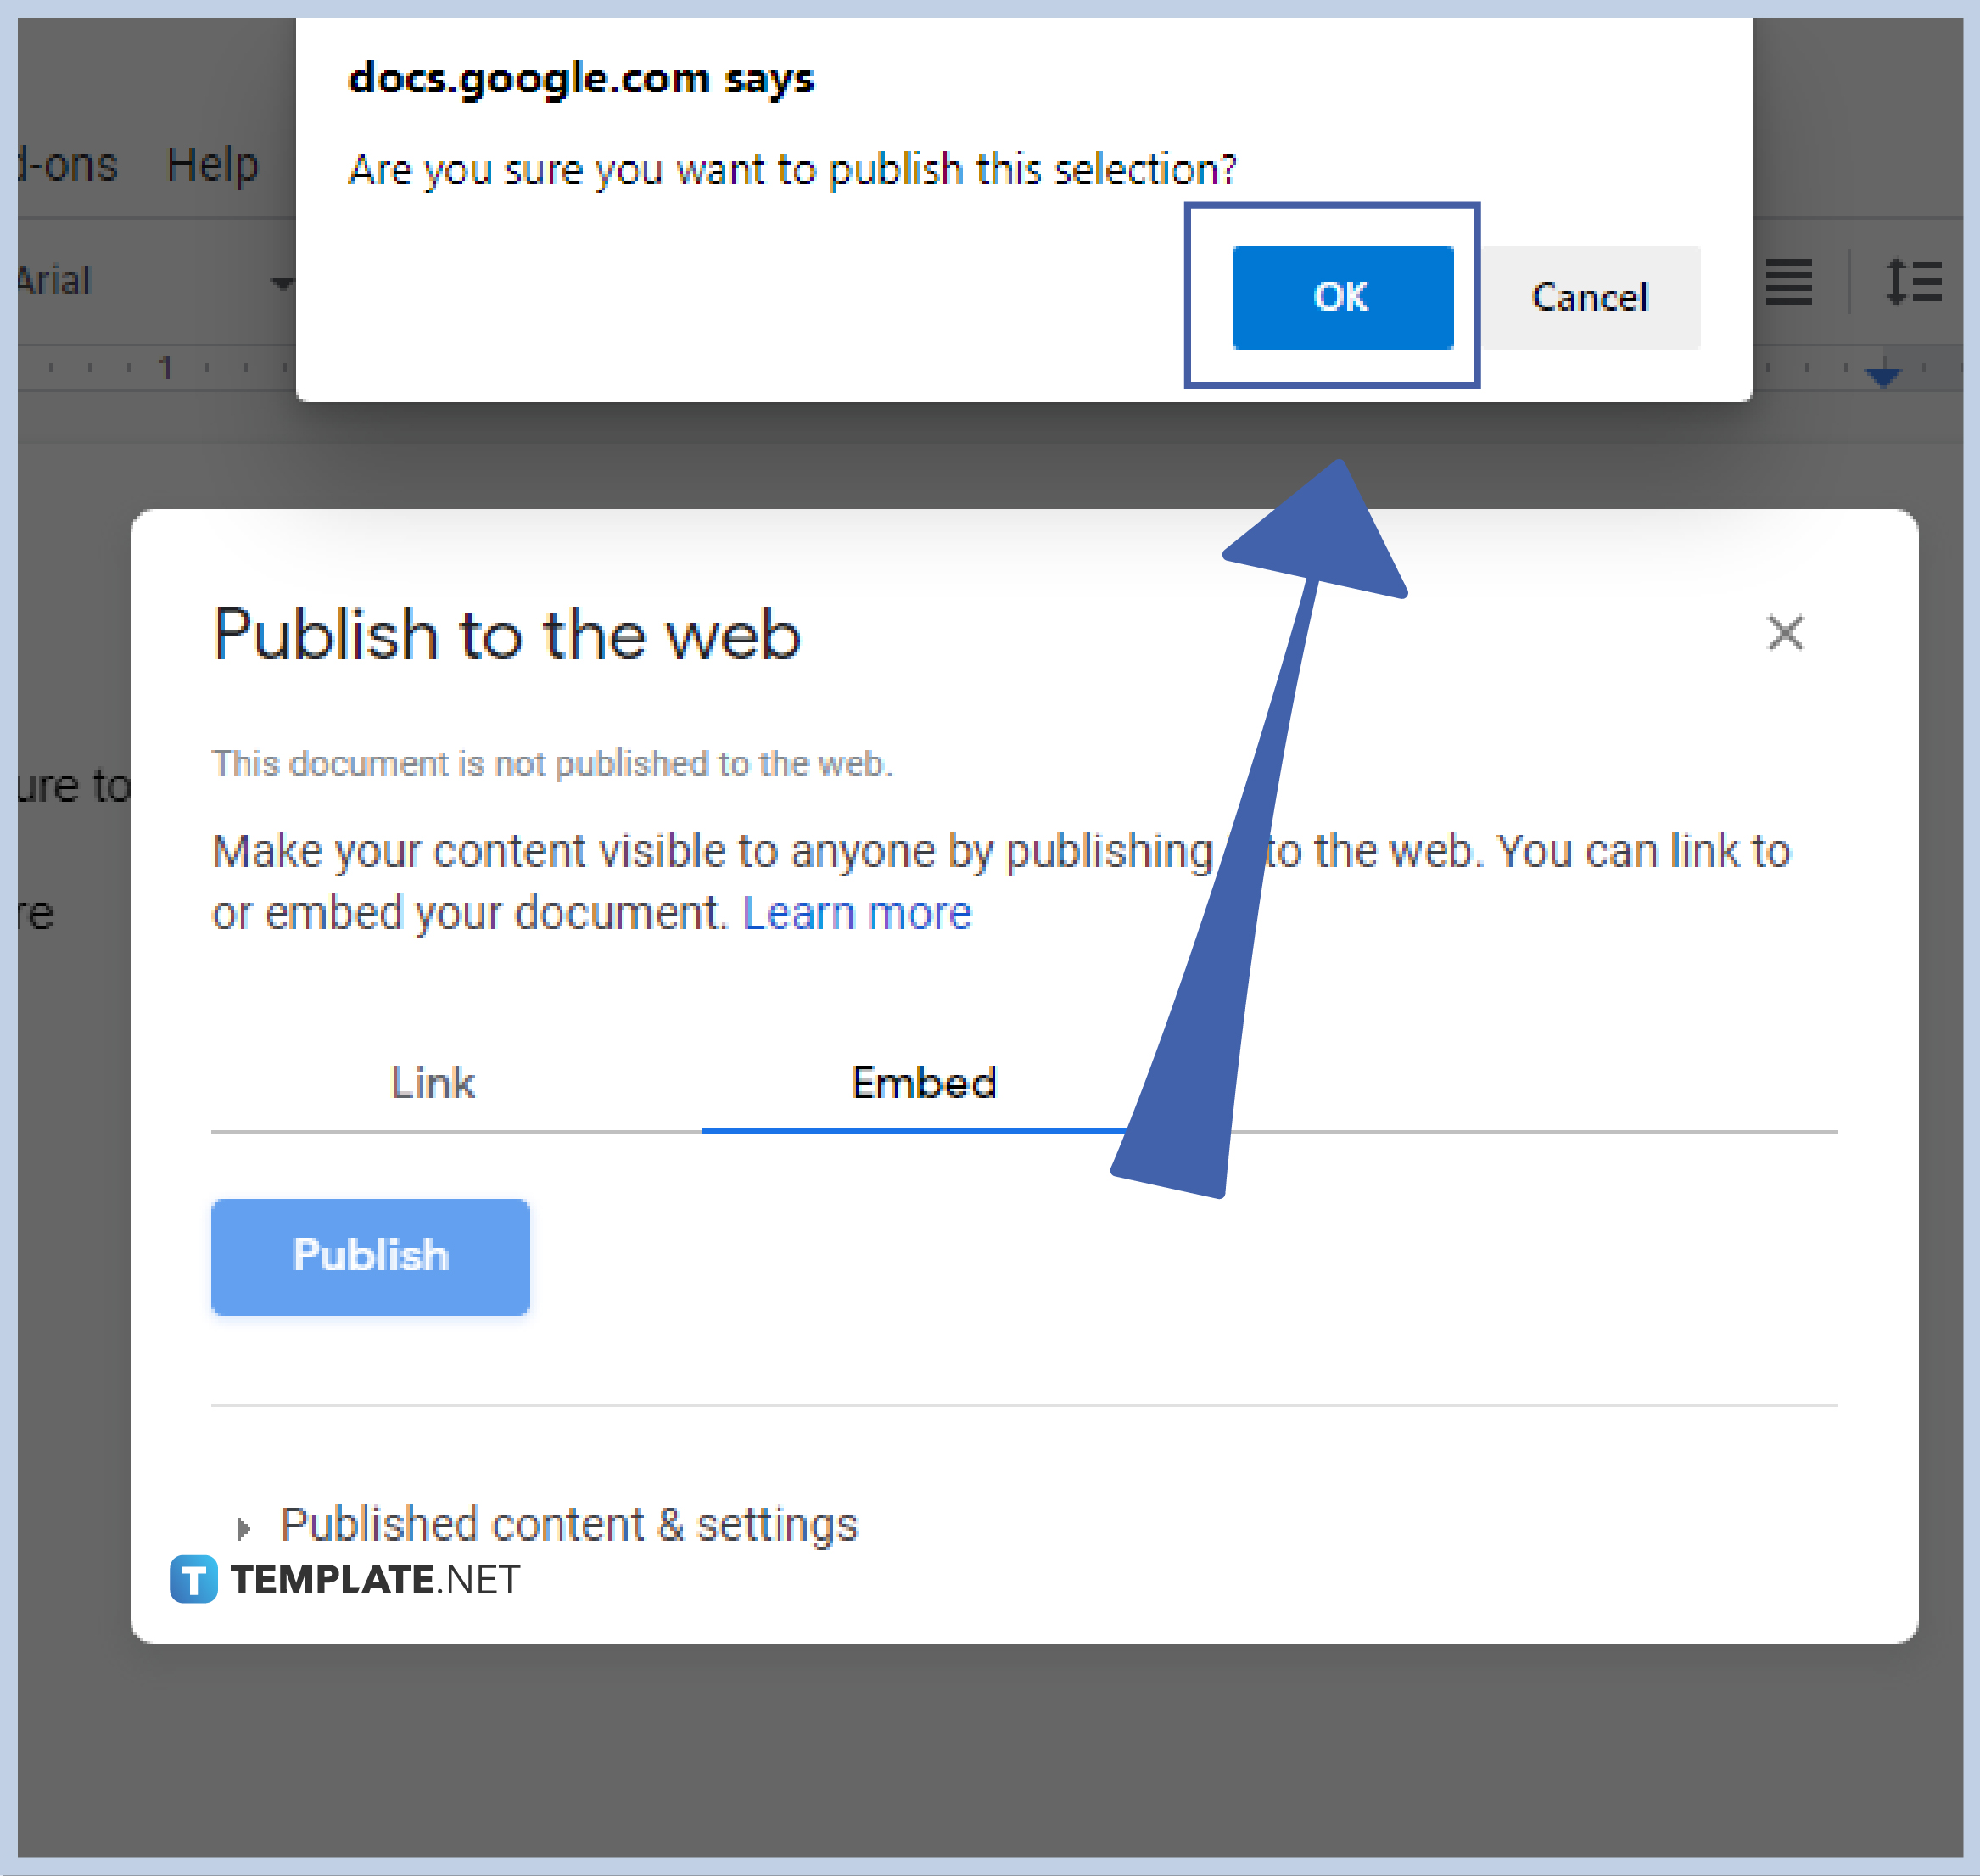
Task: Click the dropdown arrow next to Arial
Action: point(285,284)
